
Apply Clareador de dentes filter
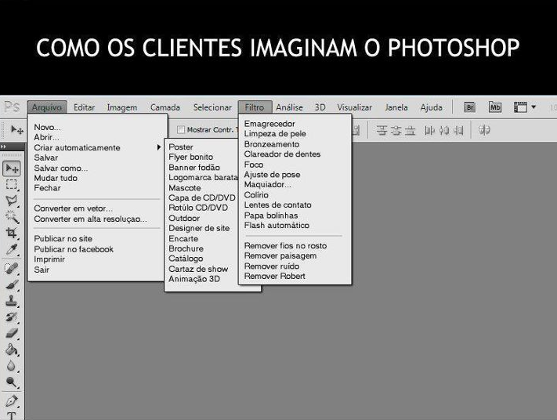click(x=282, y=154)
